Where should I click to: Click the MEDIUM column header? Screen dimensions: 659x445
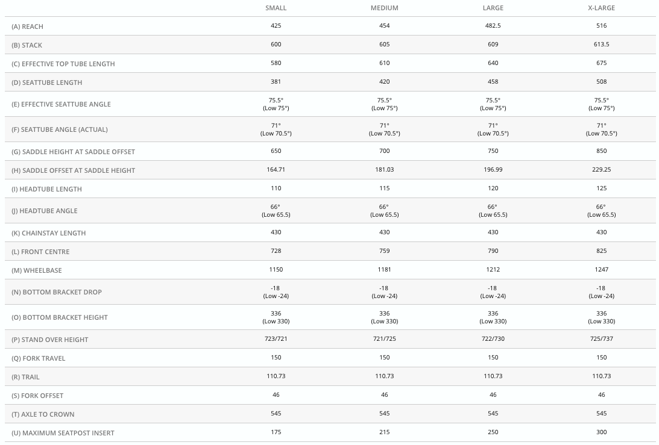pyautogui.click(x=384, y=8)
